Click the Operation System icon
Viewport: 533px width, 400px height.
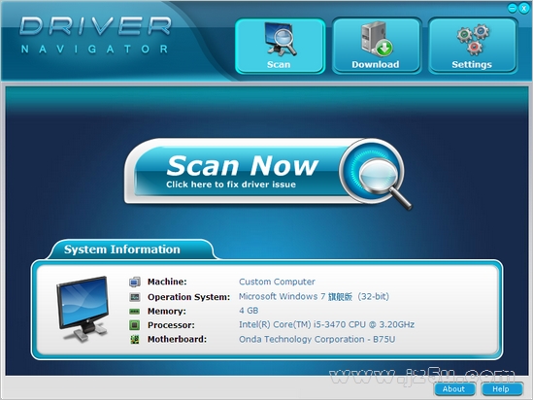(135, 297)
